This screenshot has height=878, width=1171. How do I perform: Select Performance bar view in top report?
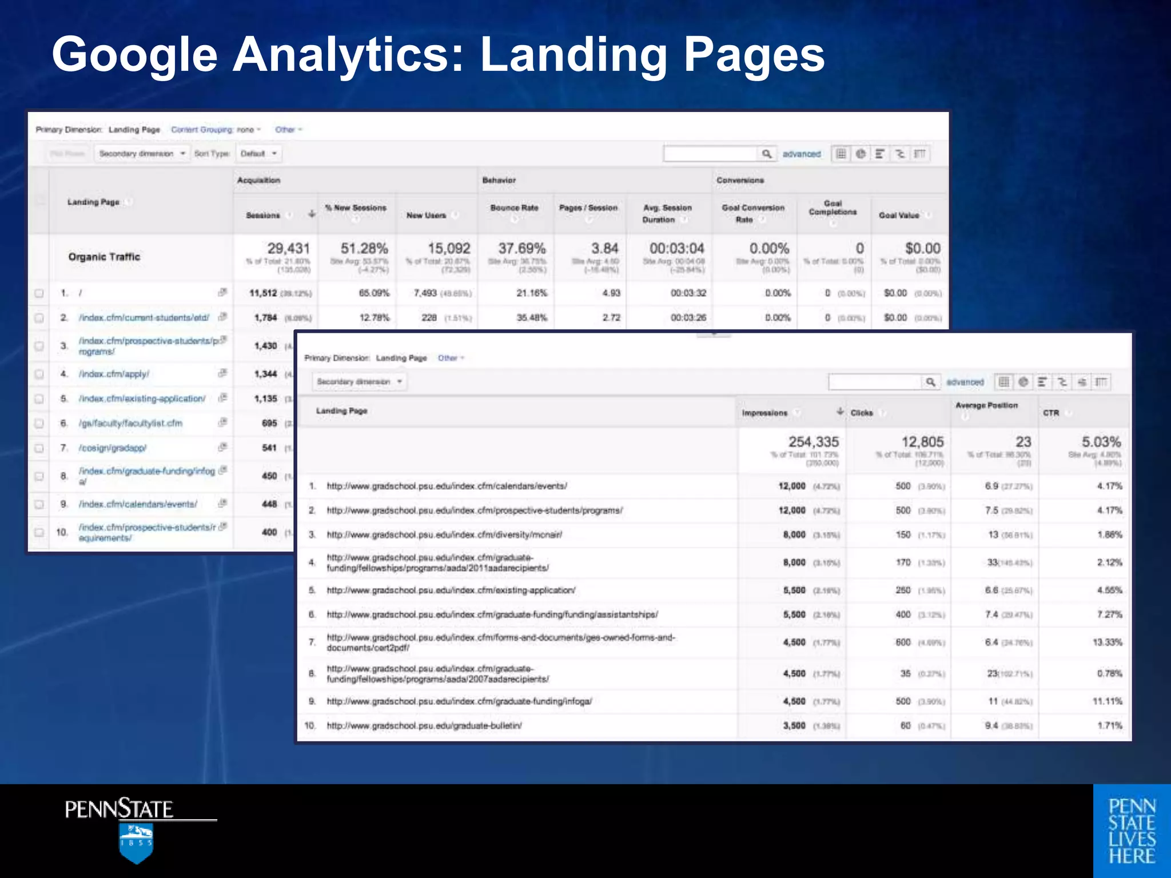(x=880, y=154)
